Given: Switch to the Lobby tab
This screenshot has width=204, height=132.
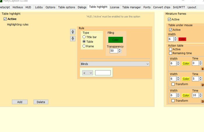Looking at the screenshot, I should tap(39, 7).
